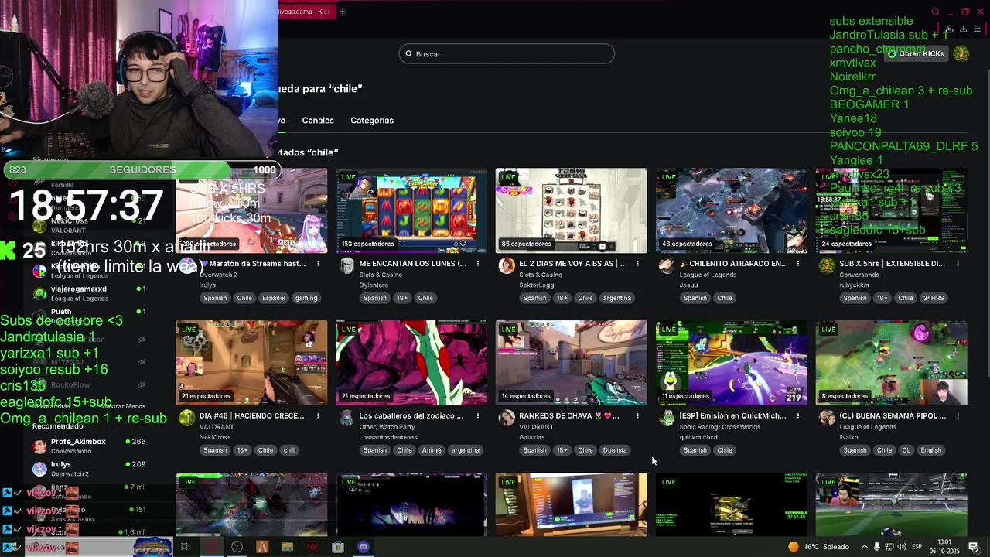Open the Kick user avatar menu
Screen dimensions: 990x557
pyautogui.click(x=961, y=53)
